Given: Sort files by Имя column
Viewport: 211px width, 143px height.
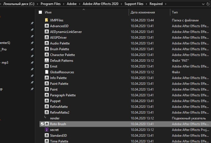Looking at the screenshot, I should [x=48, y=12].
